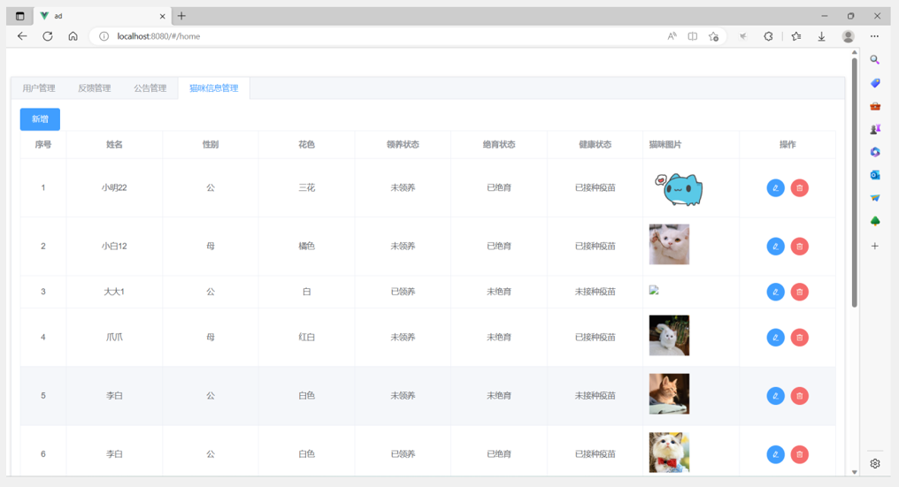This screenshot has height=487, width=899.
Task: Open the row 6 cat photo
Action: click(669, 452)
